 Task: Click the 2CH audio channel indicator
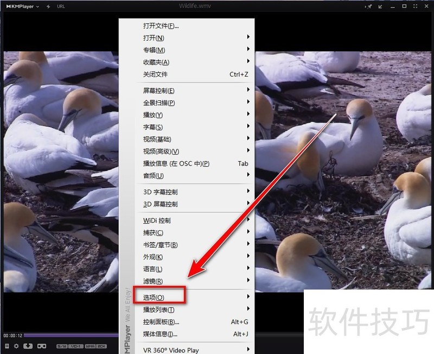(101, 346)
